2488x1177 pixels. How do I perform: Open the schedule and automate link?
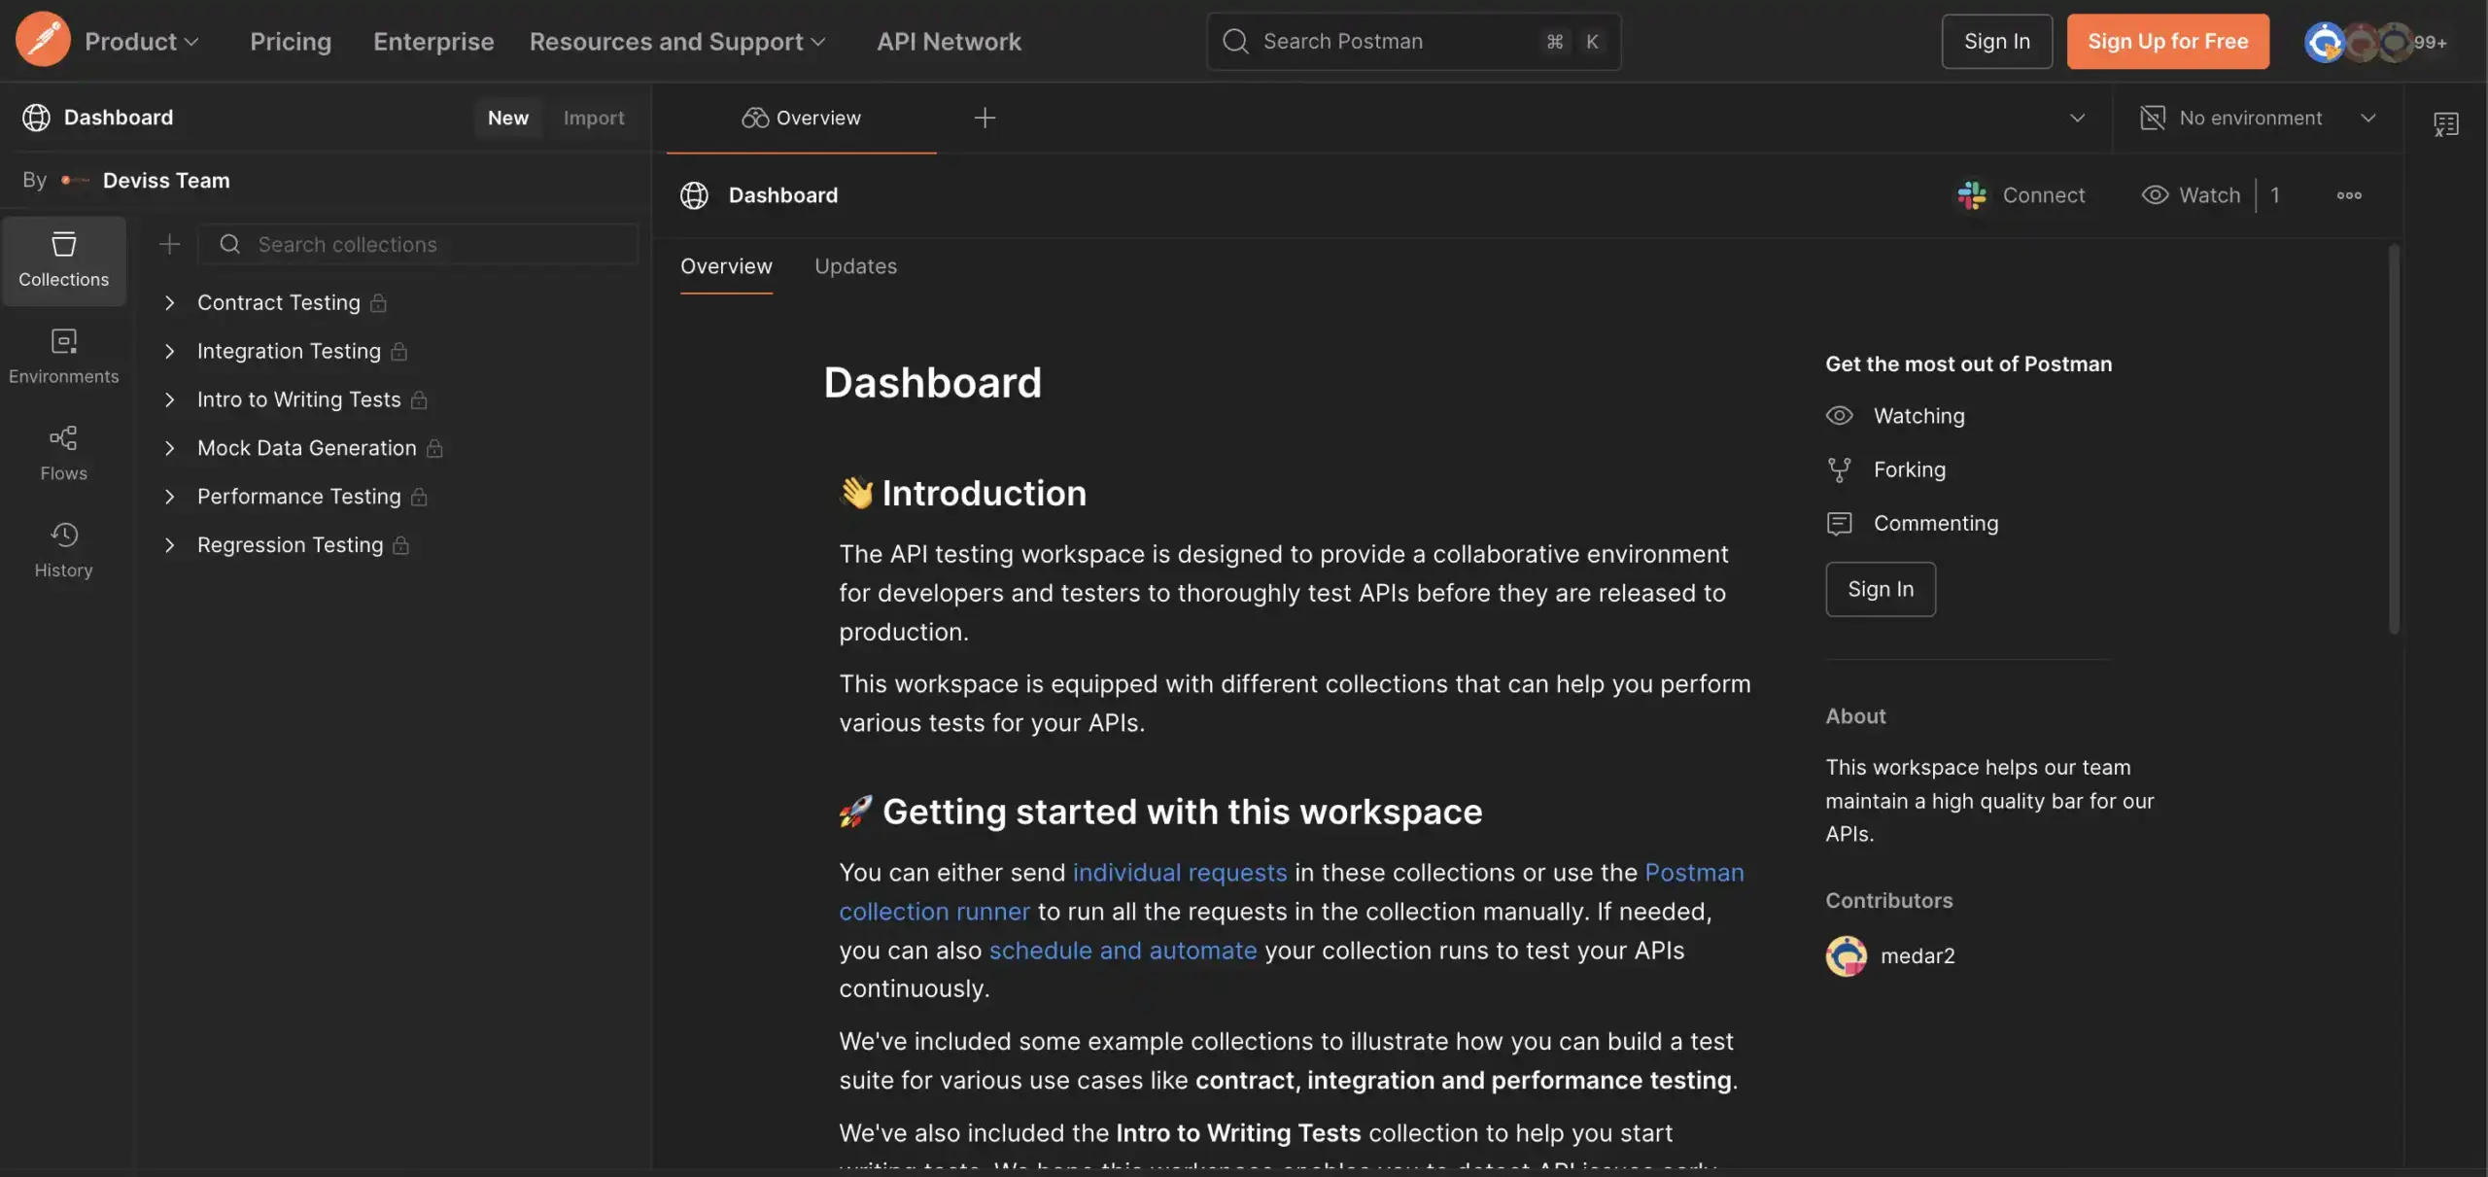1123,951
